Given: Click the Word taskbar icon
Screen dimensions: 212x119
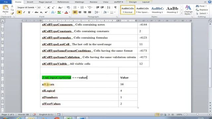Looking at the screenshot, I should point(82,118).
